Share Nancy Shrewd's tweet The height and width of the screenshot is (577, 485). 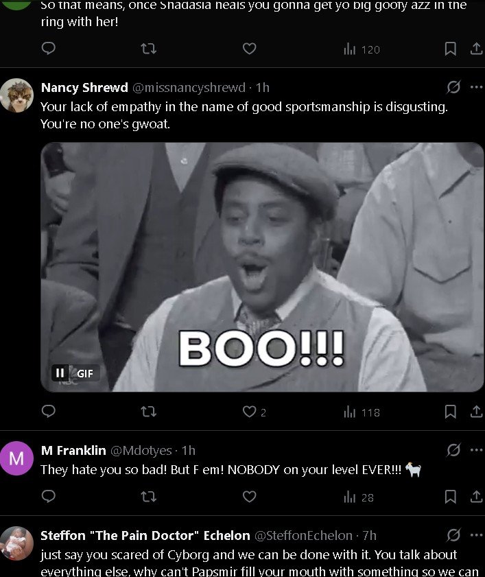[475, 412]
